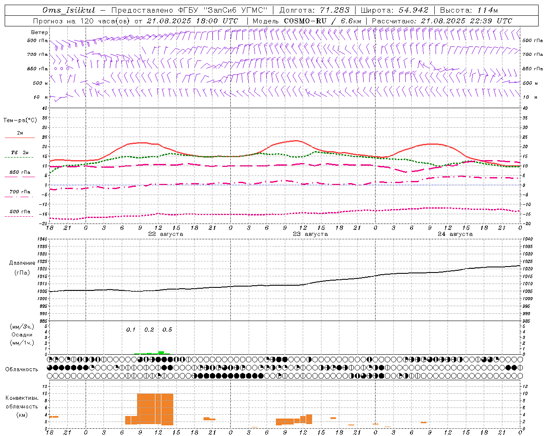Click the 23 августа date label
Screen dimensions: 545x436
(x=310, y=234)
